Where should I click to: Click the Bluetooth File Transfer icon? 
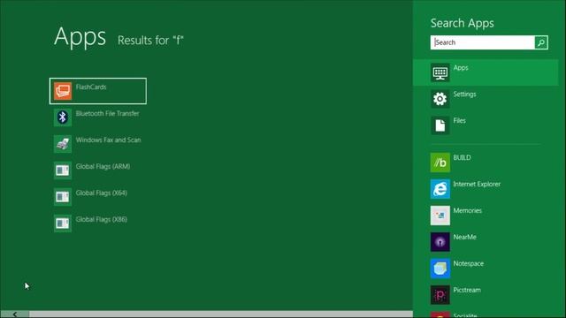63,117
